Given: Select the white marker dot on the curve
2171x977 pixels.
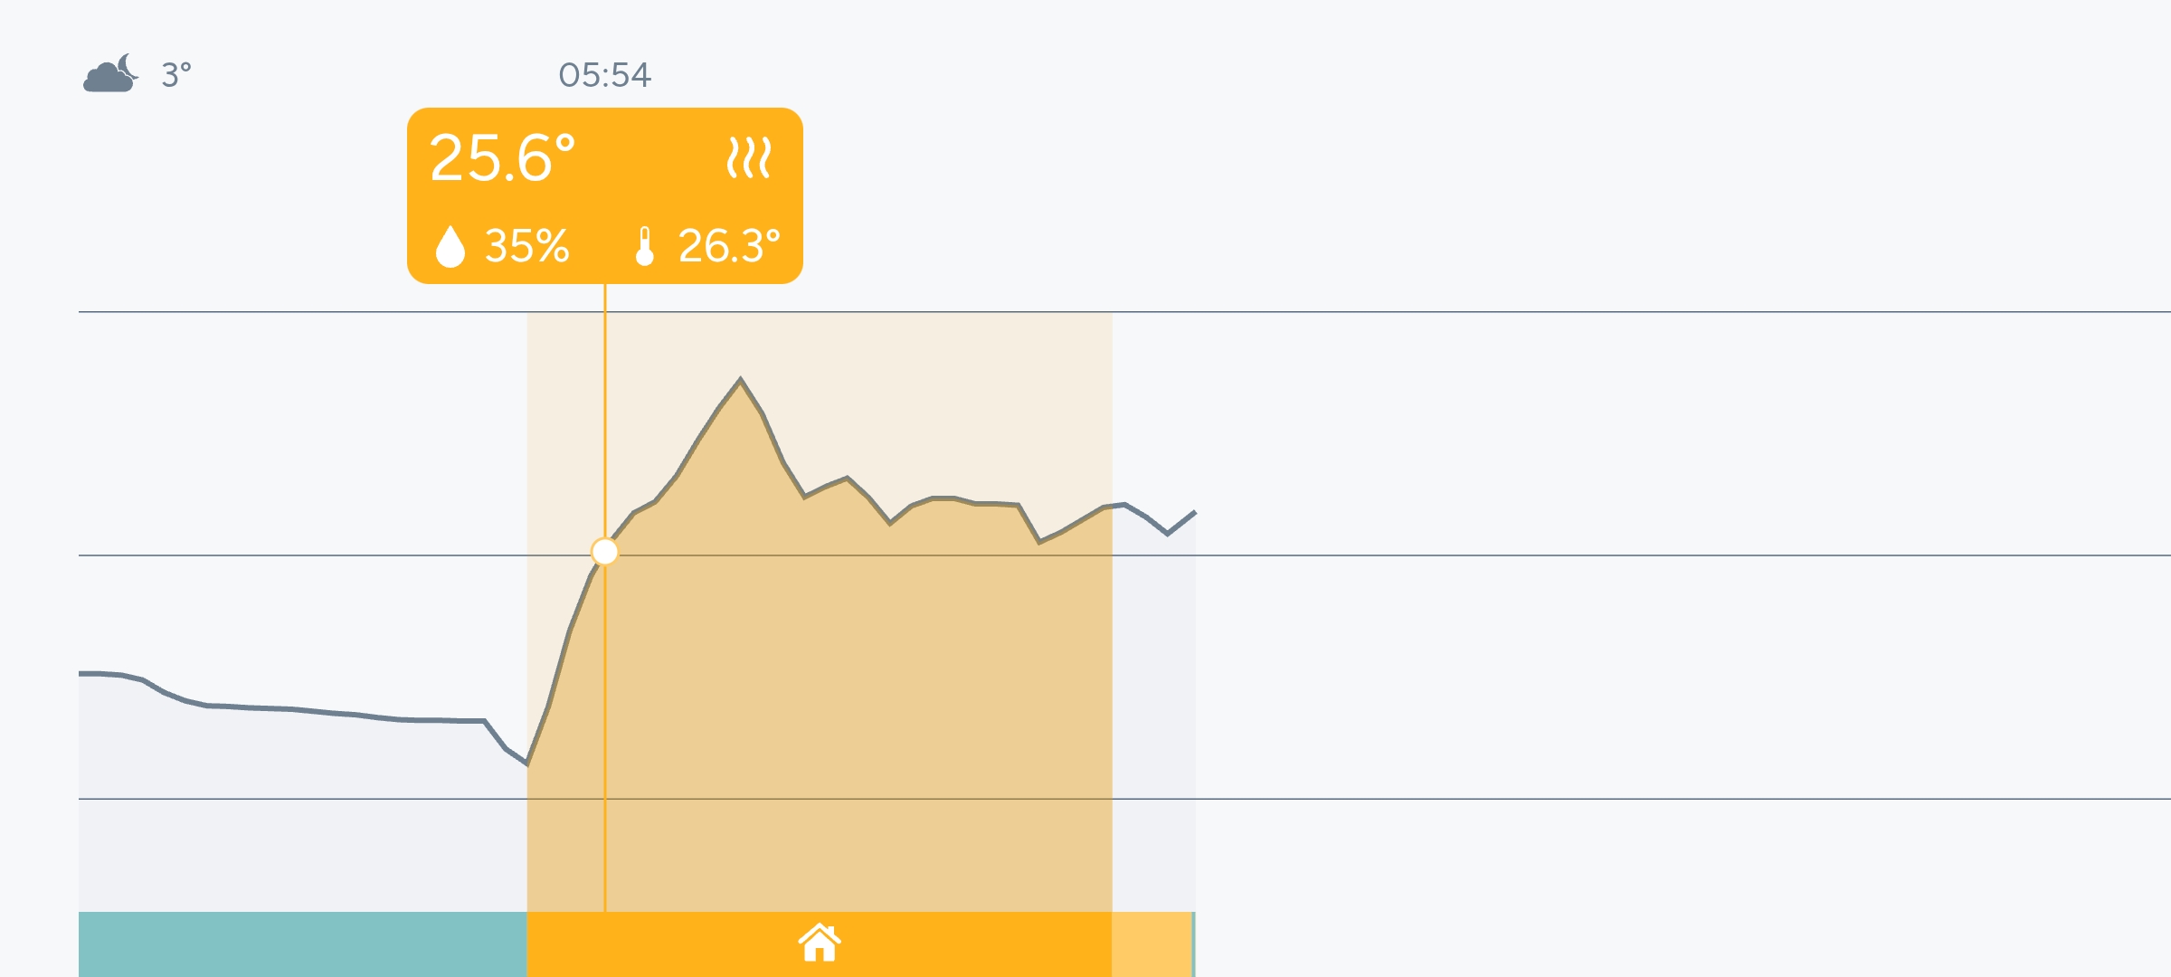Looking at the screenshot, I should [604, 551].
